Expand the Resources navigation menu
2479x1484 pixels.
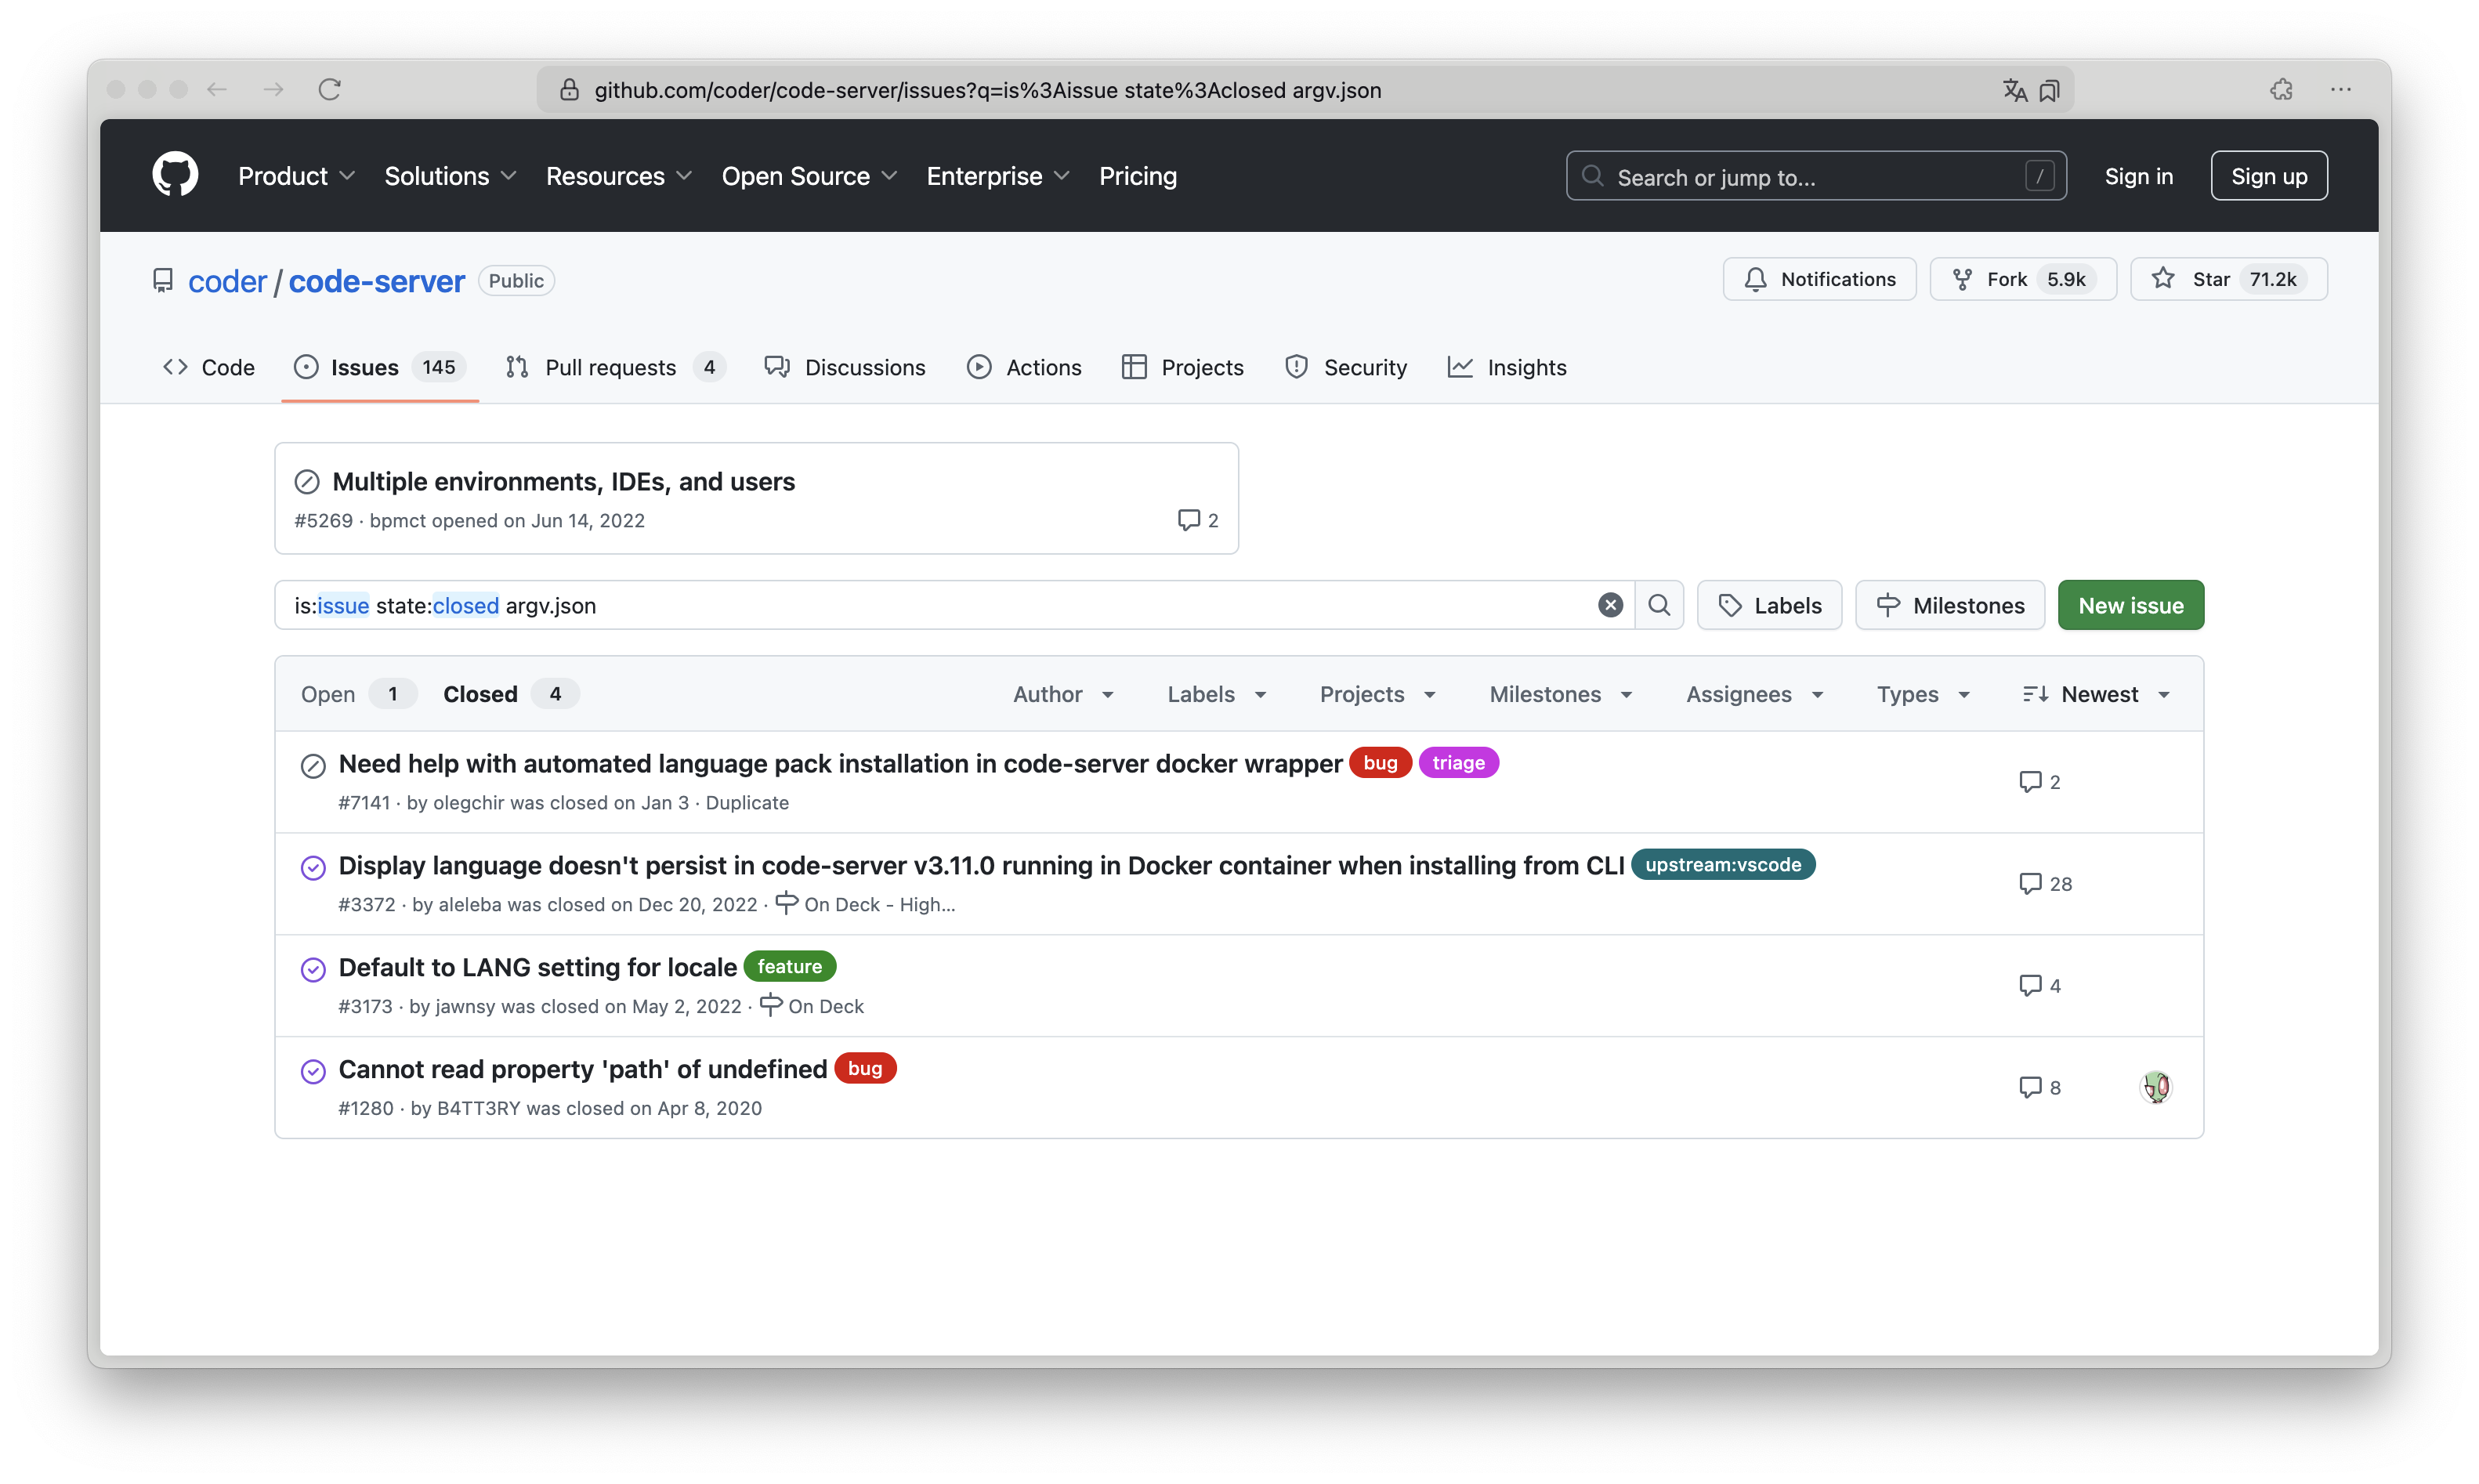click(x=619, y=176)
